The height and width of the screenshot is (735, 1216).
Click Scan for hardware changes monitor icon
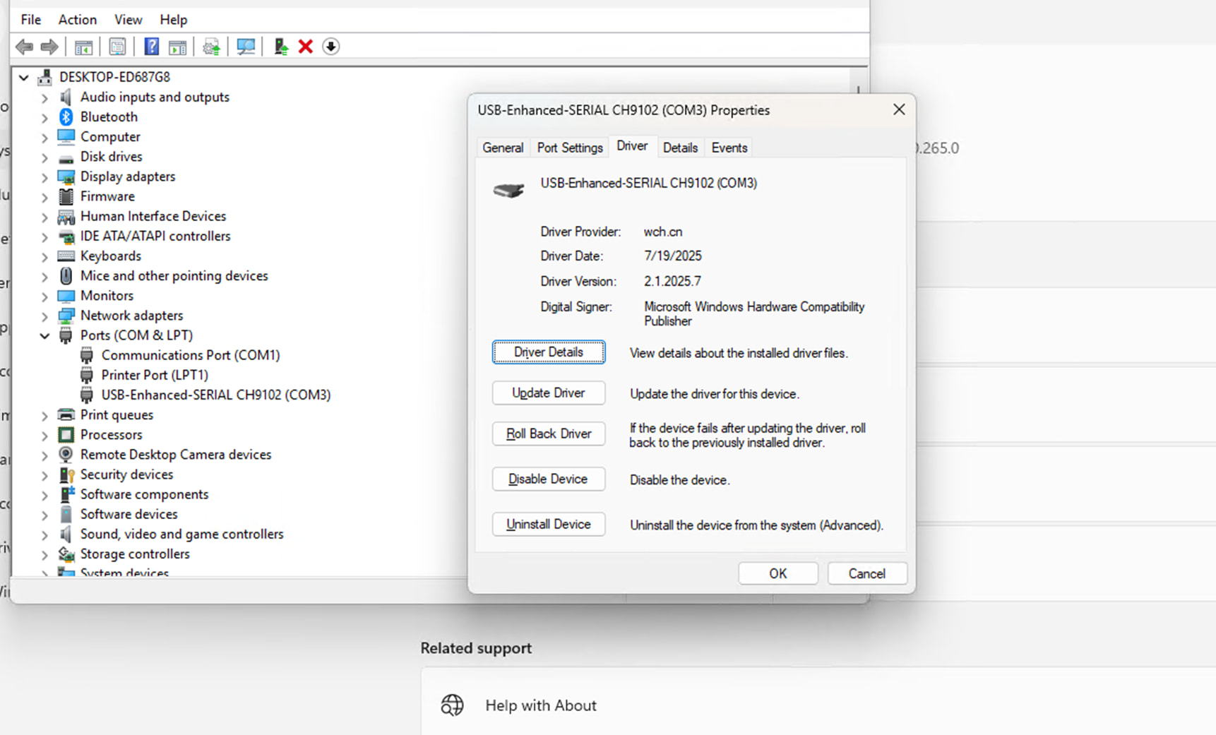coord(246,47)
